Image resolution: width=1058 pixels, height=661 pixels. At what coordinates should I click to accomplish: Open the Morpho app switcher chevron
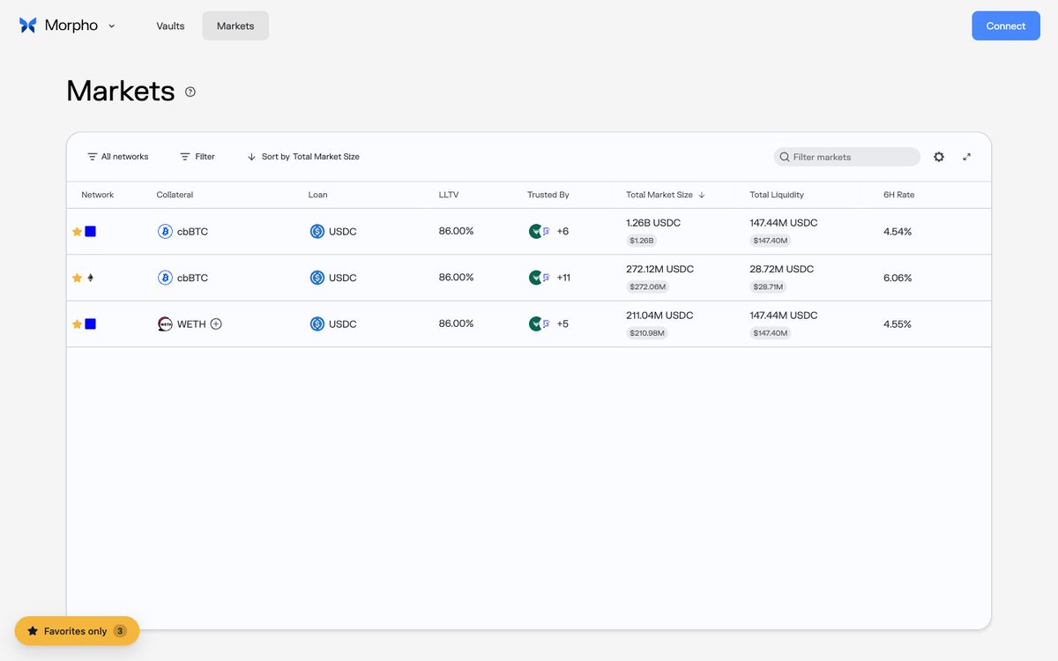112,26
